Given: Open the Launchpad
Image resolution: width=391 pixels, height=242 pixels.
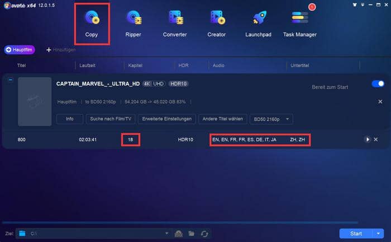Looking at the screenshot, I should point(258,24).
